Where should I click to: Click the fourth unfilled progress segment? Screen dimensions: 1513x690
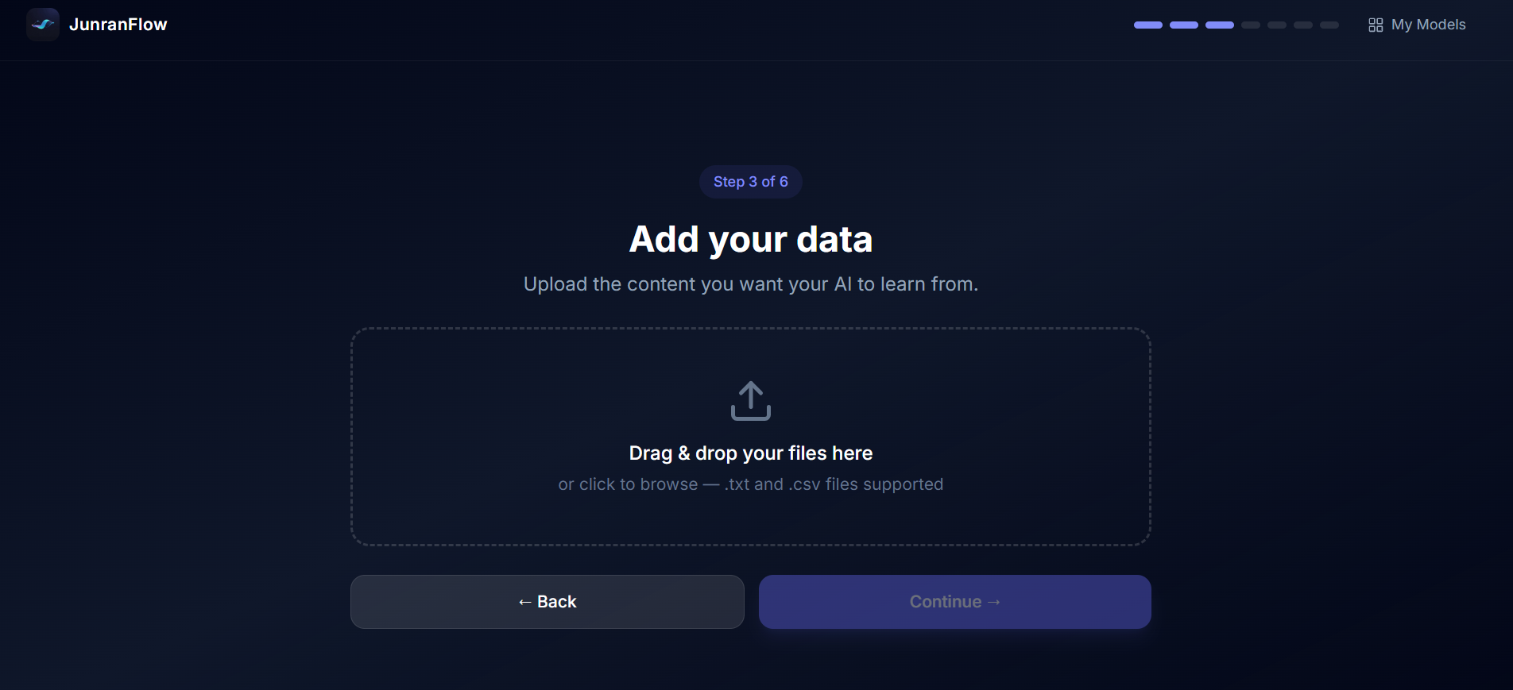tap(1251, 25)
